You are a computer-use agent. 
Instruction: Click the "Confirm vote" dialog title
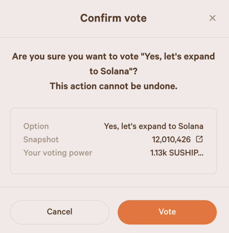113,18
